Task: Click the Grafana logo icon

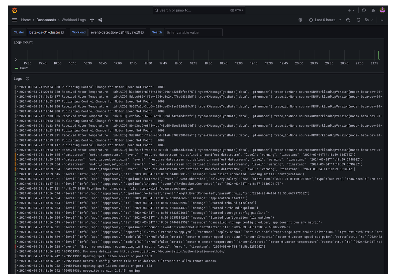Action: tap(15, 10)
